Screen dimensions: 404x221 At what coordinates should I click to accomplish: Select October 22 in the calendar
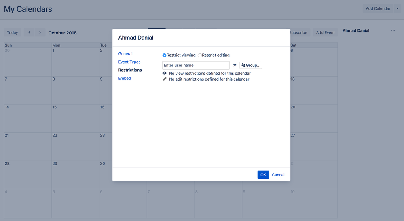pyautogui.click(x=76, y=147)
